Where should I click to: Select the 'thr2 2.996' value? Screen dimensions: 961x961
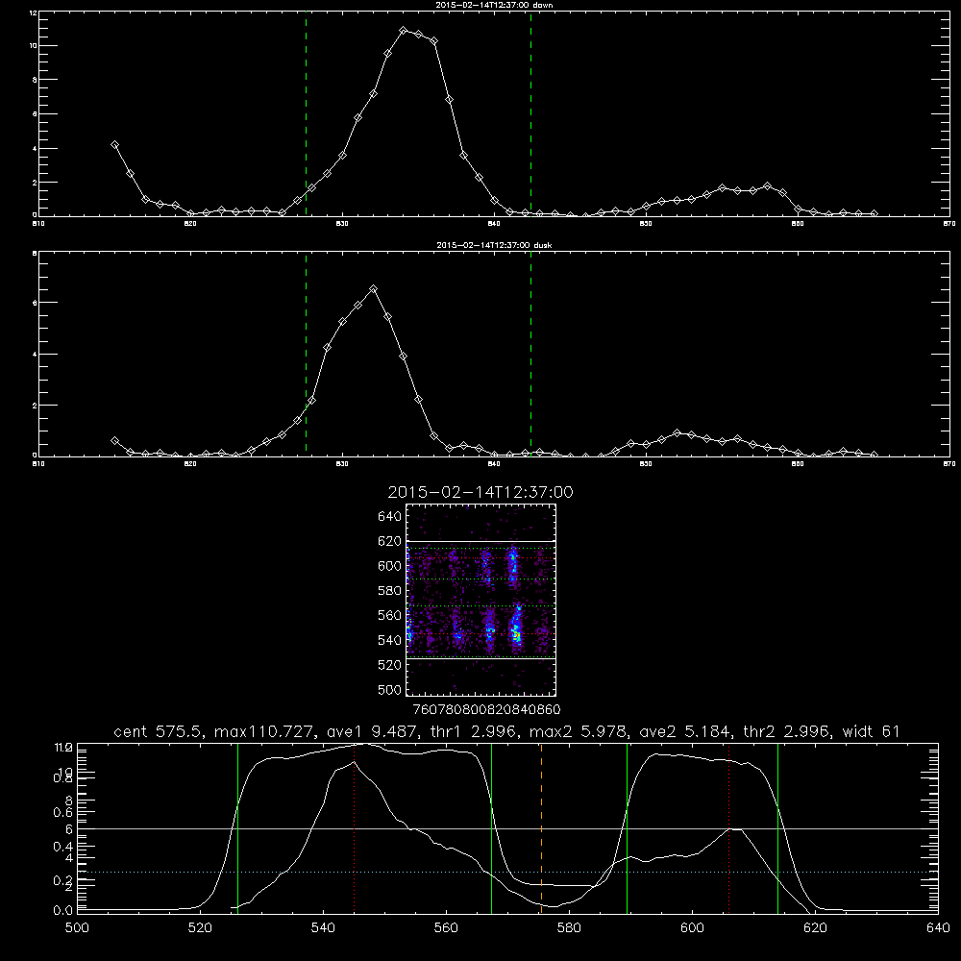784,731
